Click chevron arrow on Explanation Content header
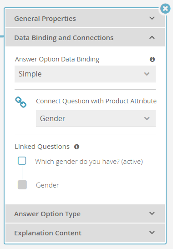173x249 pixels. click(x=152, y=233)
